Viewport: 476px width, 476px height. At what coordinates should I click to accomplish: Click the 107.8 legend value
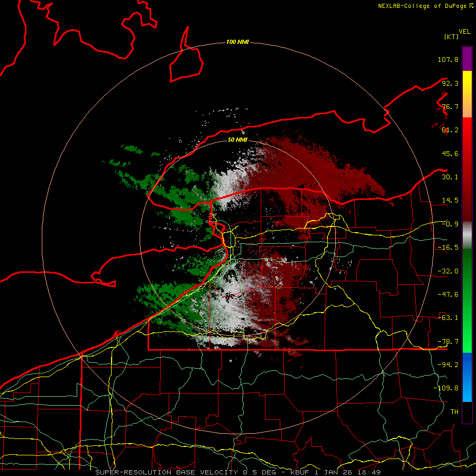click(x=448, y=59)
